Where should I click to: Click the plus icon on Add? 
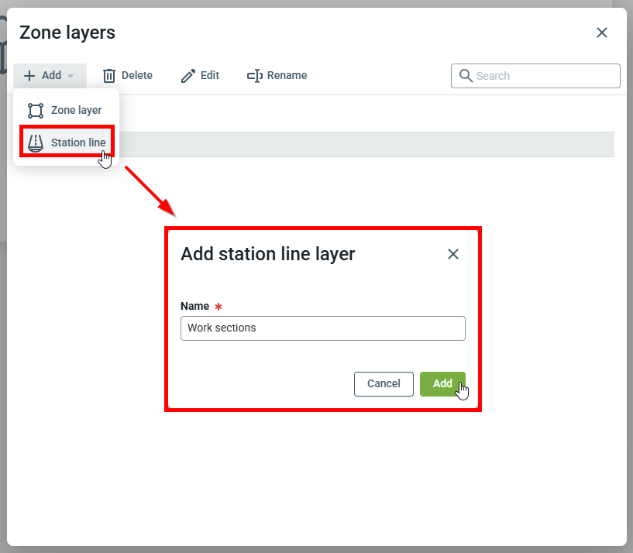click(29, 76)
